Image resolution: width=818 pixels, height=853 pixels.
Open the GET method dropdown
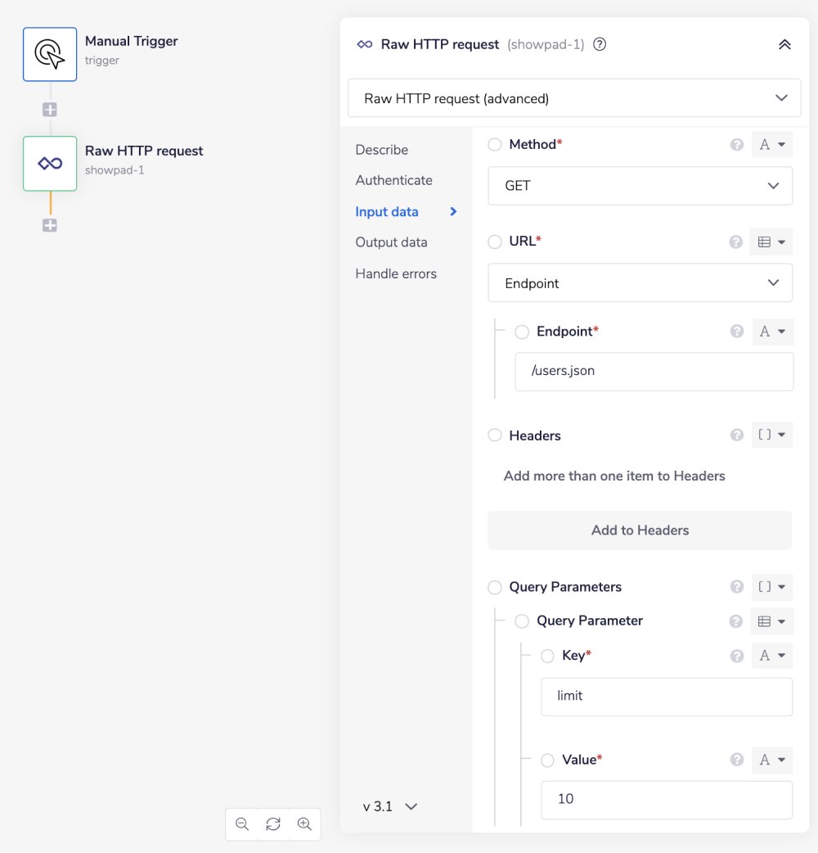[640, 186]
